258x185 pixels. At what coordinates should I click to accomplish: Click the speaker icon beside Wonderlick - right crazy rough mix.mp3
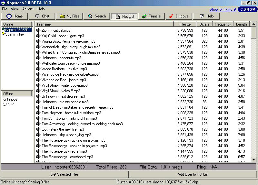pyautogui.click(x=38, y=47)
